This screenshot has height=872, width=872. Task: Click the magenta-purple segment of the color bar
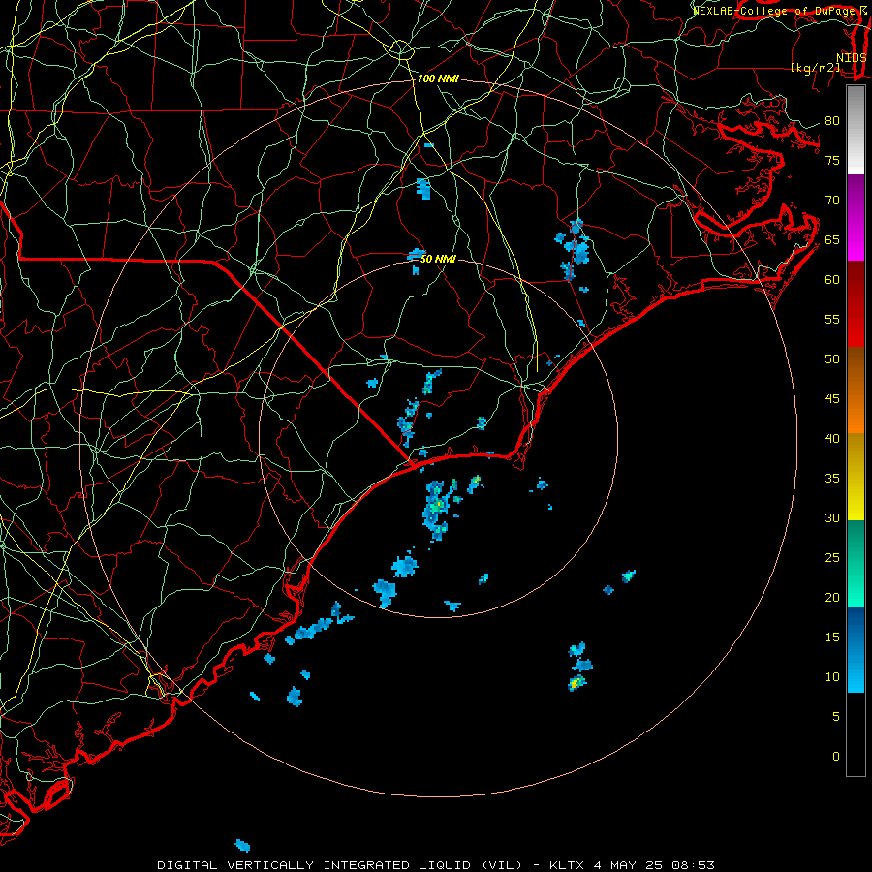[856, 218]
